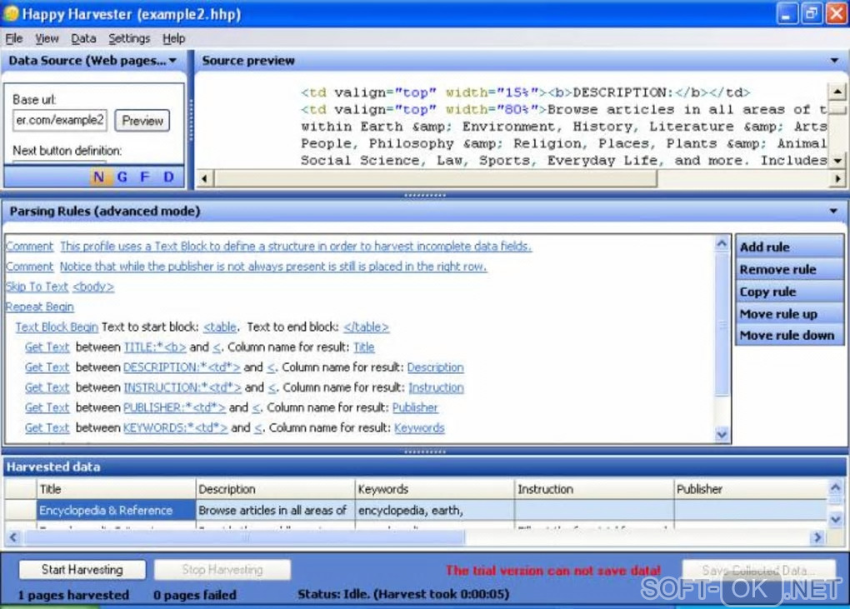Click the TITLE:*<b> pattern link

pyautogui.click(x=155, y=347)
